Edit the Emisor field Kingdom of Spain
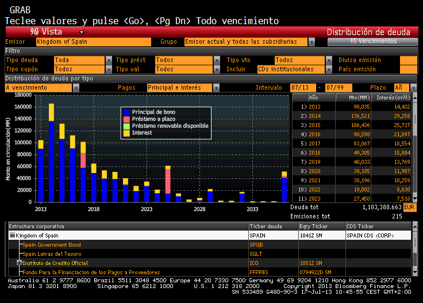Image resolution: width=423 pixels, height=303 pixels. (93, 42)
